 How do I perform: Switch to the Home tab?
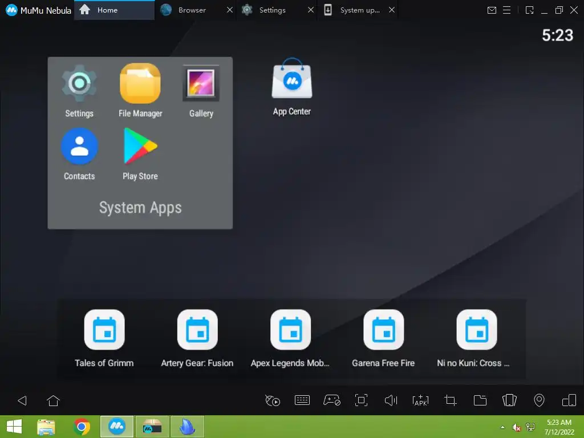pyautogui.click(x=114, y=10)
